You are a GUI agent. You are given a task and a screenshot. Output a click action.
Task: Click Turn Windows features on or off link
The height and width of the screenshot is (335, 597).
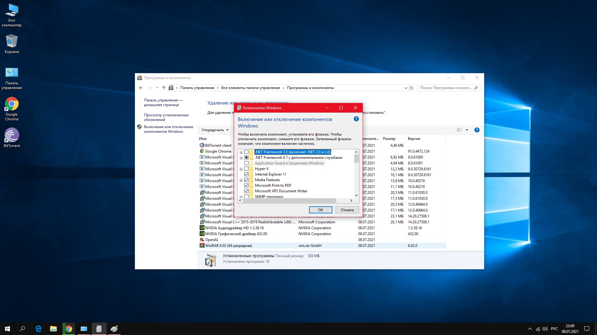point(168,129)
